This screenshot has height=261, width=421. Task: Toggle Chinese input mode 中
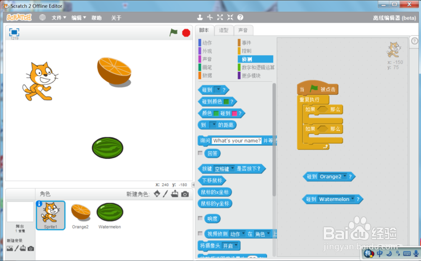point(380,253)
